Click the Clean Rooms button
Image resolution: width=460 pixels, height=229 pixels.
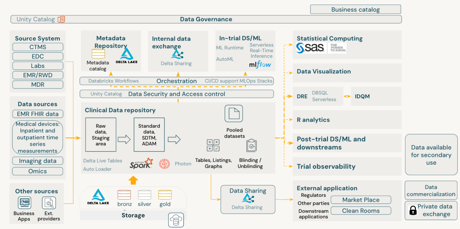(361, 211)
